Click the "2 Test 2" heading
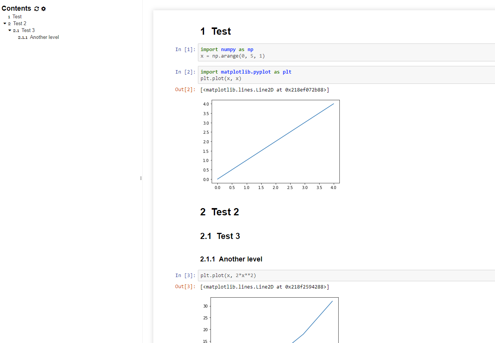The image size is (495, 343). tap(220, 212)
